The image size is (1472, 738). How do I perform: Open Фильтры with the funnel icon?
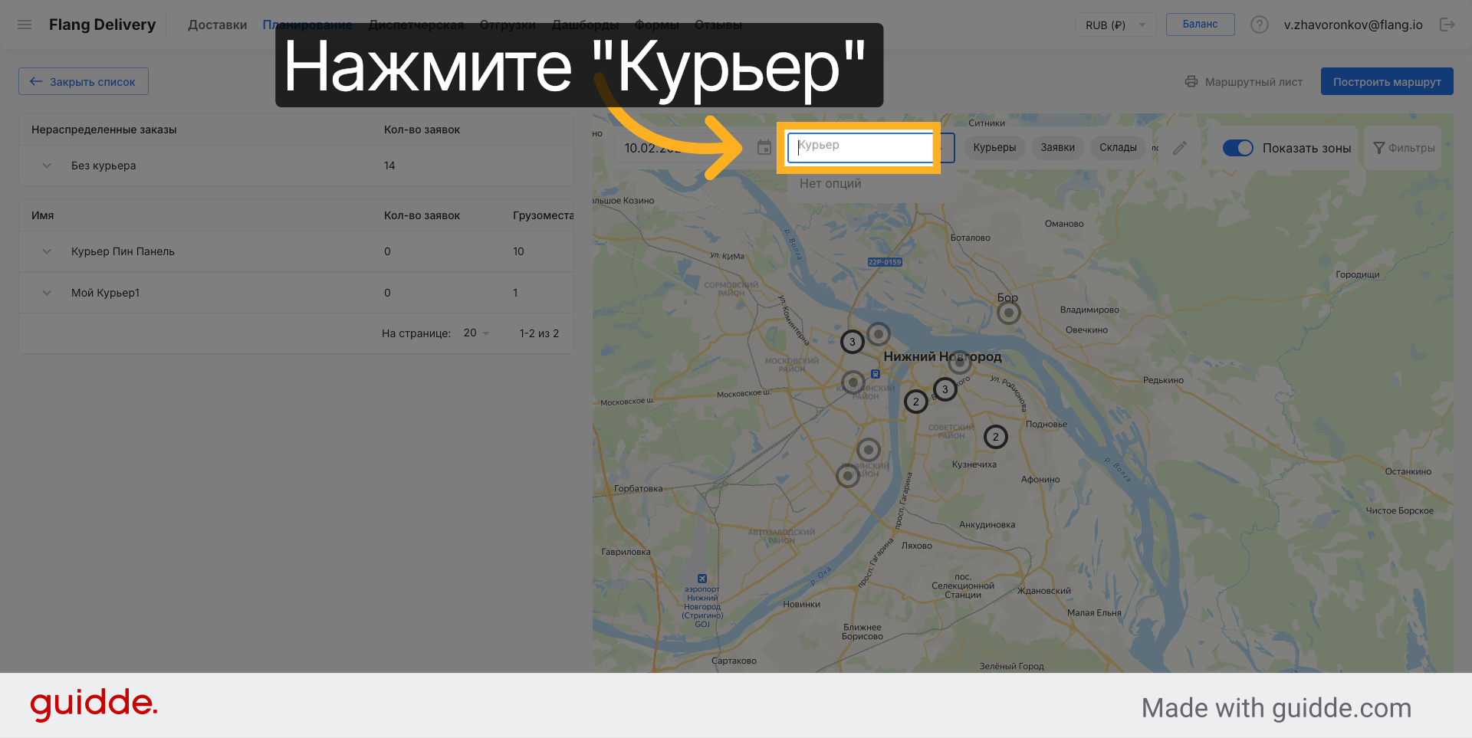click(1403, 147)
